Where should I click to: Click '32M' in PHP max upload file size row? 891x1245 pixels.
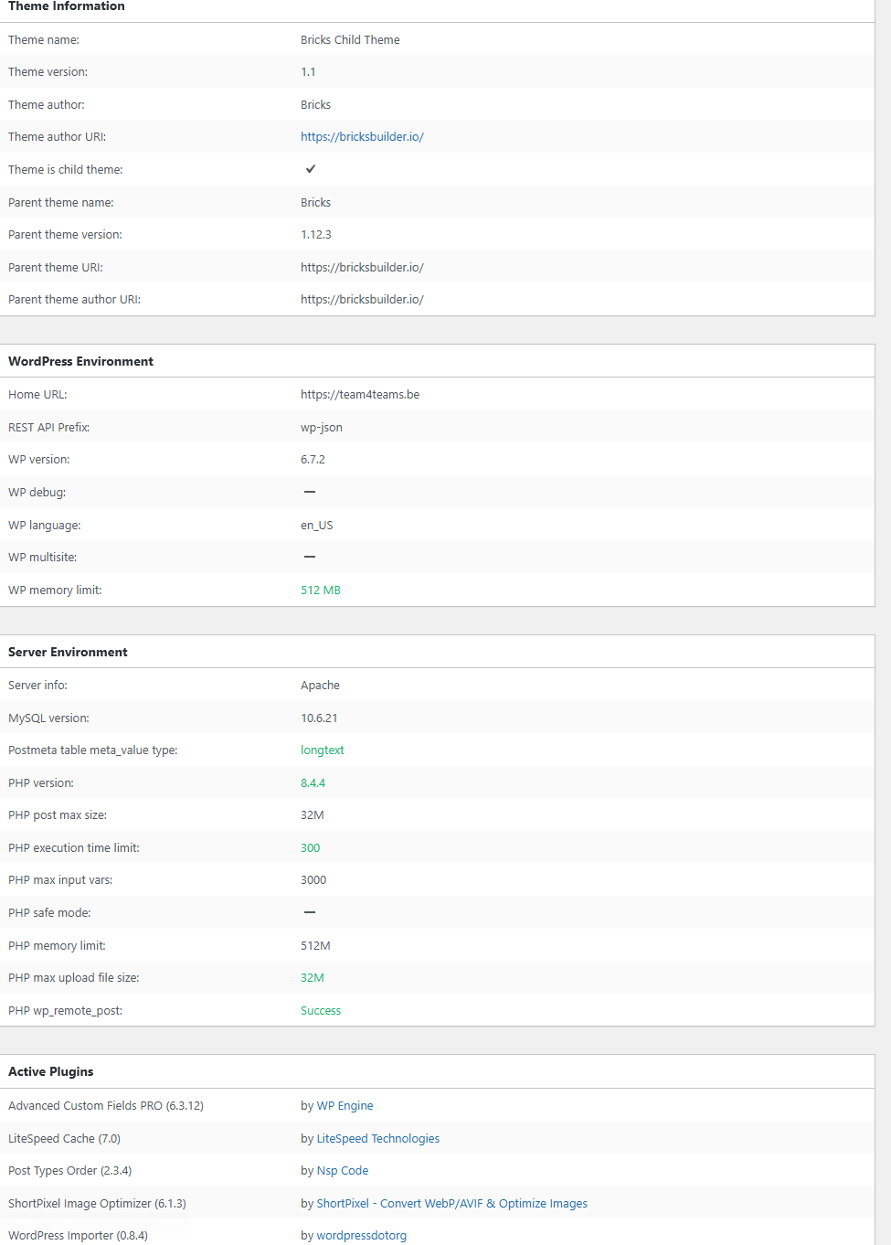click(313, 978)
